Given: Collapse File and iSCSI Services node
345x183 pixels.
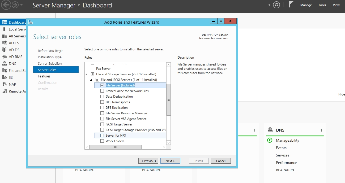Looking at the screenshot, I should point(91,80).
